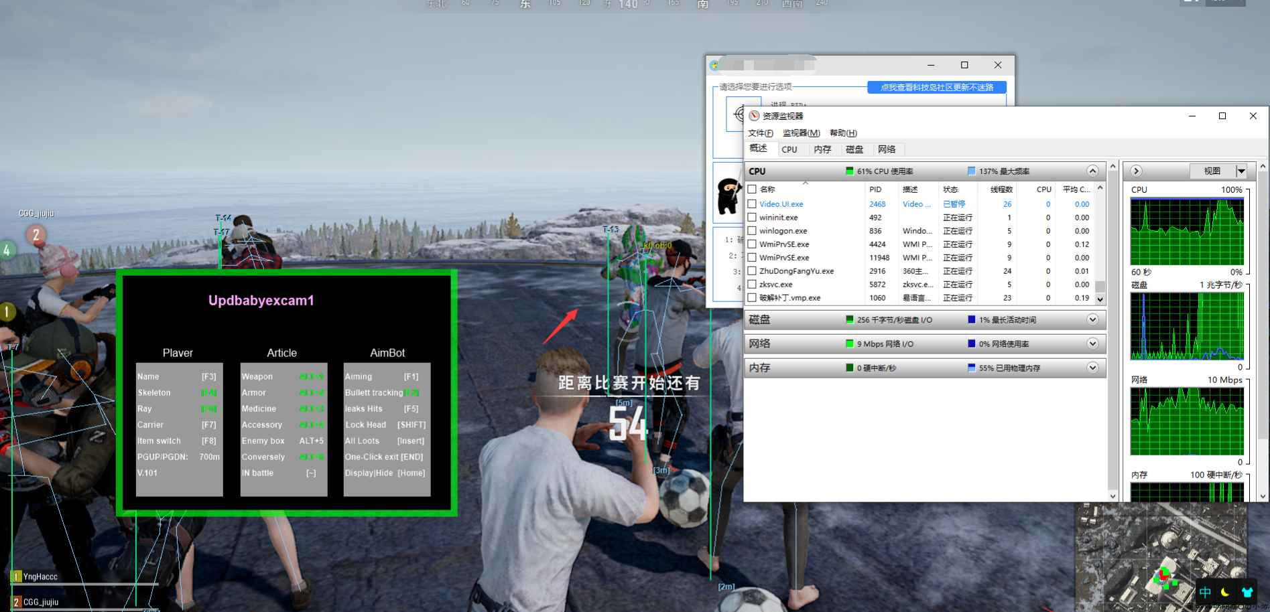
Task: Minimize the Resource Monitor window
Action: (1192, 116)
